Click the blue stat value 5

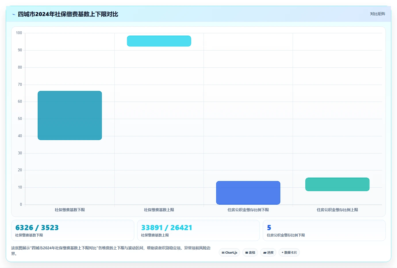tap(269, 228)
